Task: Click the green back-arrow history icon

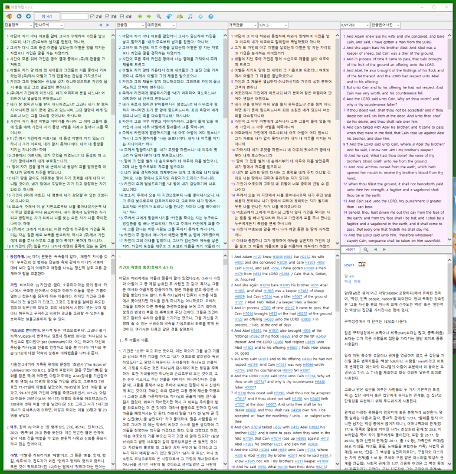Action: 140,17
